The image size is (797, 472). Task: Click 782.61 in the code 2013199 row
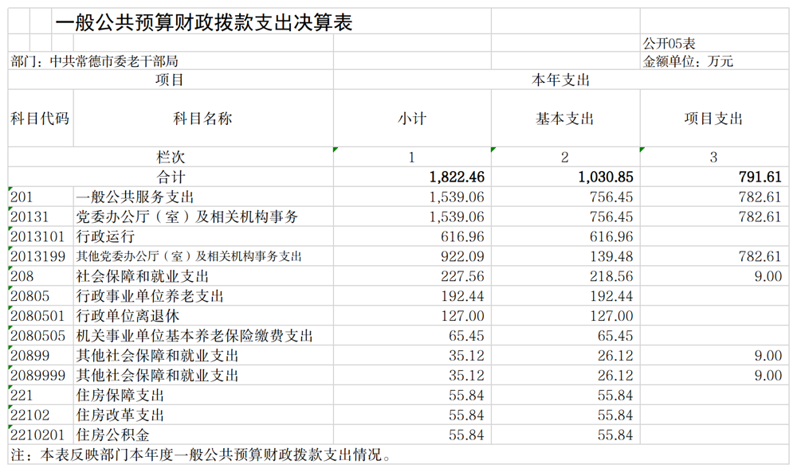click(x=760, y=256)
